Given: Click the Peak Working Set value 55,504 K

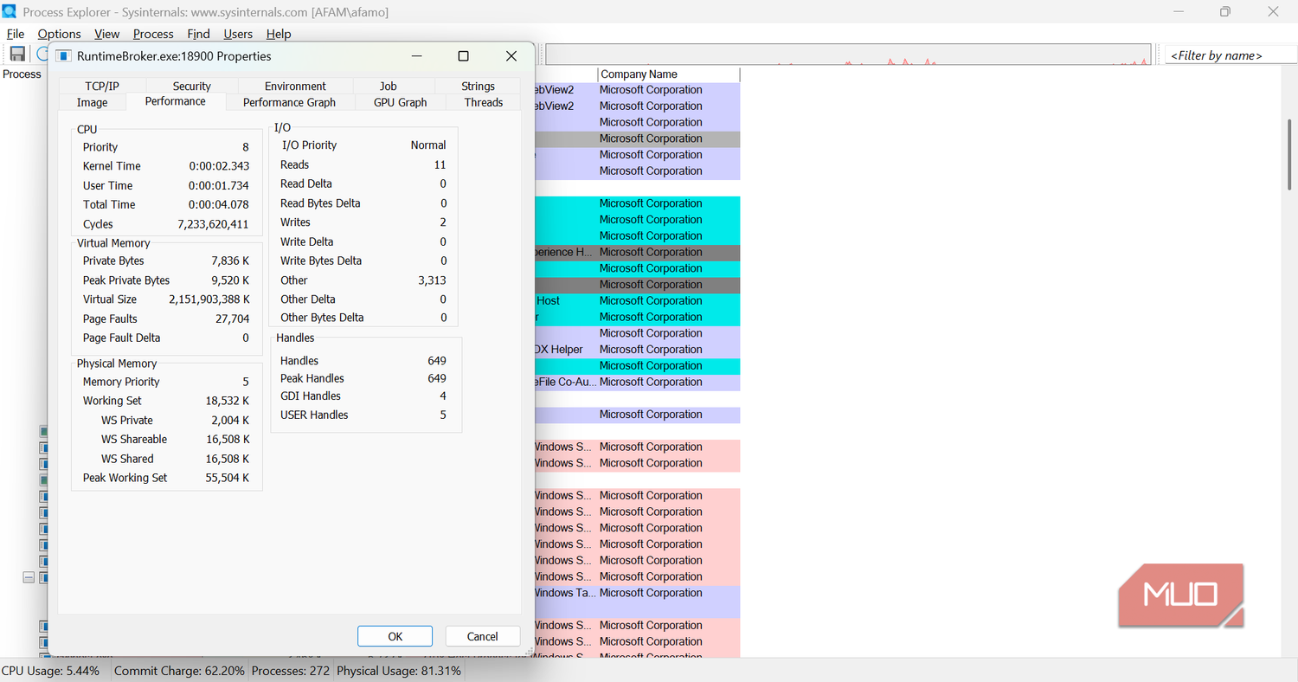Looking at the screenshot, I should point(228,478).
